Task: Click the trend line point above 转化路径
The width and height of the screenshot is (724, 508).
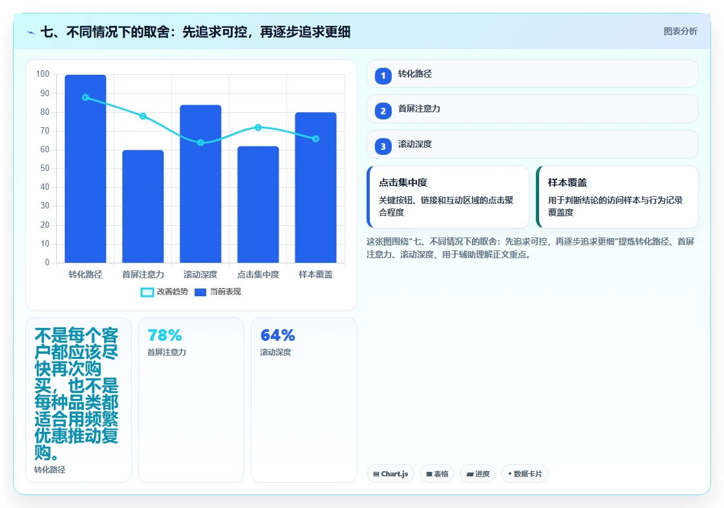Action: (85, 97)
